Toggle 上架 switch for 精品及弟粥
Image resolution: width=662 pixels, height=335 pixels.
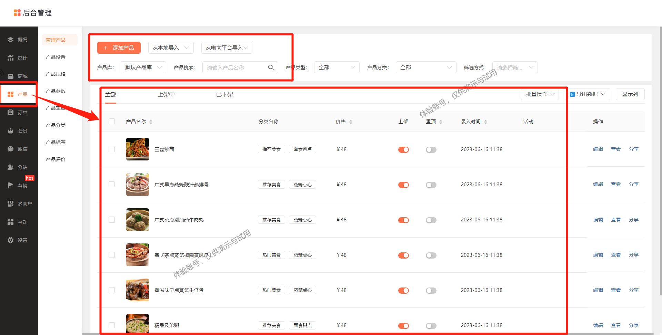403,326
